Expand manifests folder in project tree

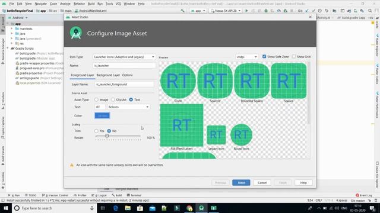(11, 28)
